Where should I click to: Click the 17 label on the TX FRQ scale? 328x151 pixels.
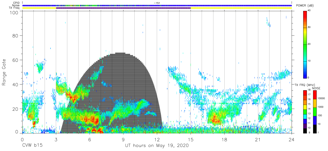310,95
